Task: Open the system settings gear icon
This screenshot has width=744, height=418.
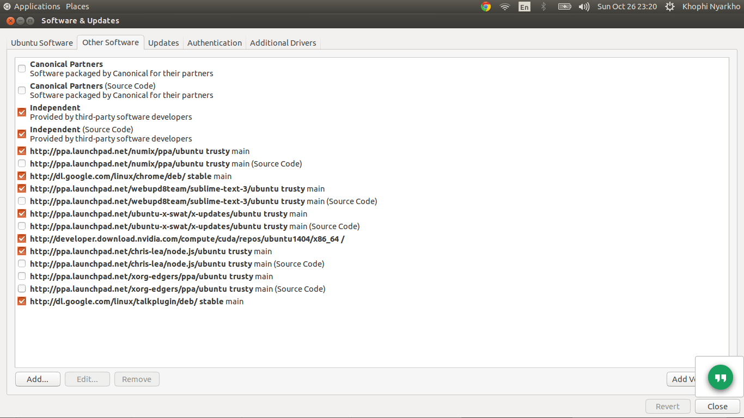Action: [670, 7]
